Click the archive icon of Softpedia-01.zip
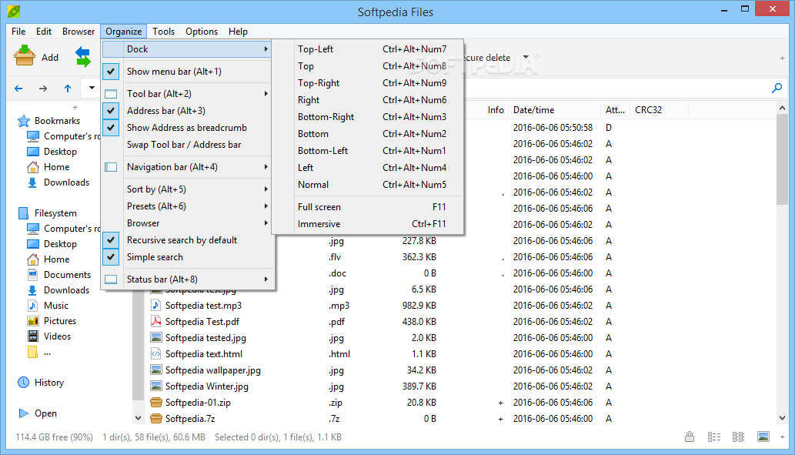795x455 pixels. (x=156, y=402)
